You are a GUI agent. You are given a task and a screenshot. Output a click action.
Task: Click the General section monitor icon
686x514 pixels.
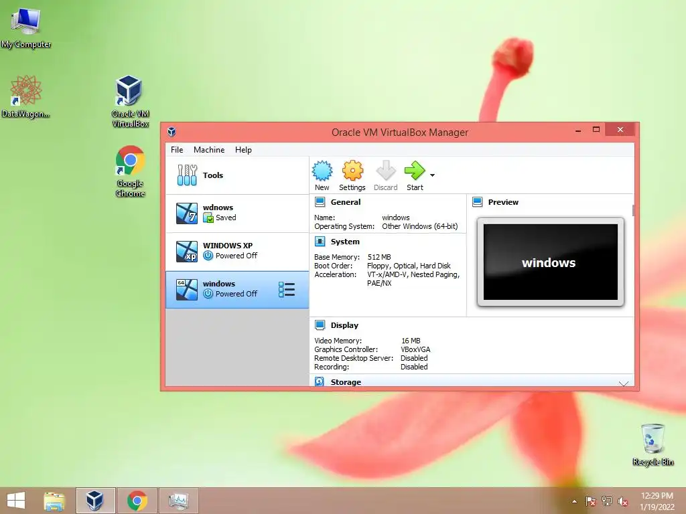point(320,202)
